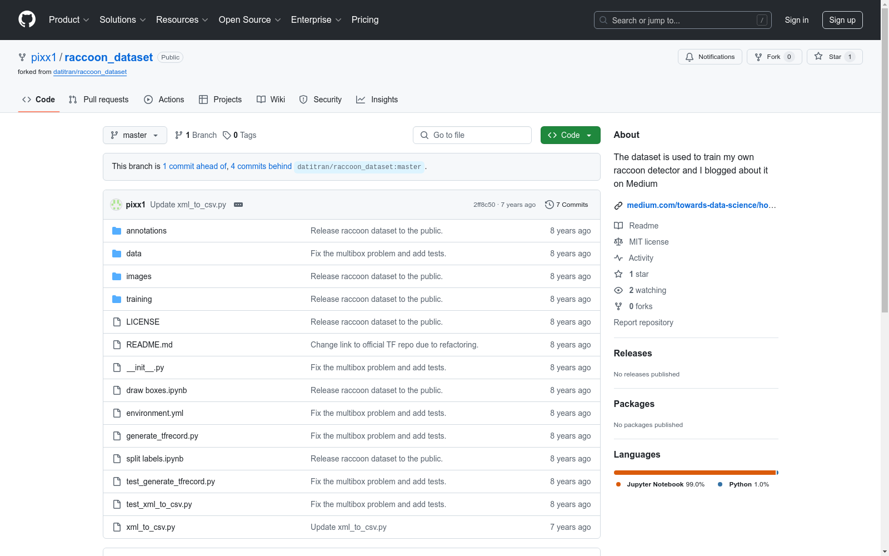Click the eye icon next to watching
Viewport: 889px width, 556px height.
click(618, 290)
